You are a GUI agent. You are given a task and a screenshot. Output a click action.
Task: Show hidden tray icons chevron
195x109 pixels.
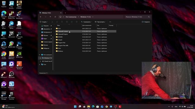(169, 107)
